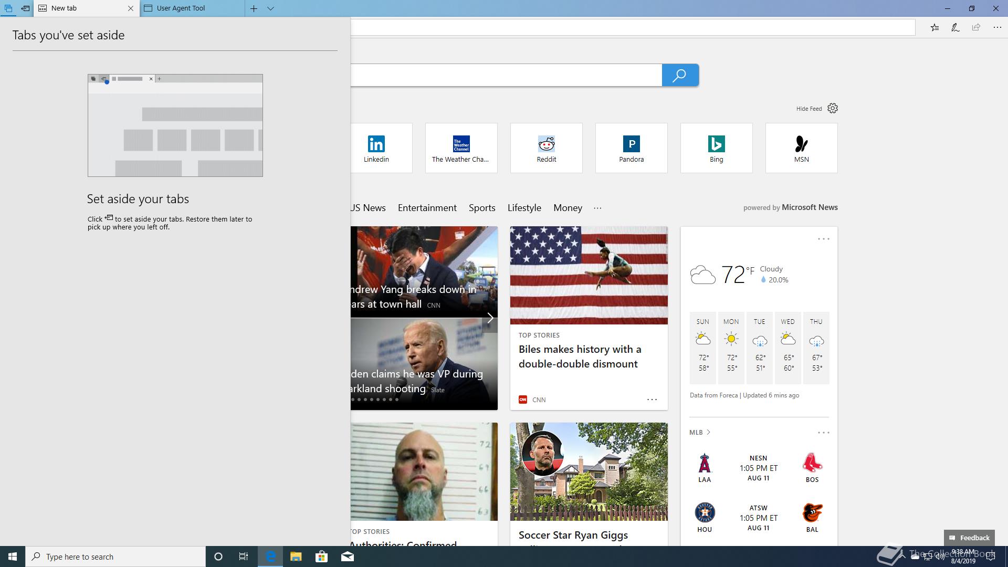Viewport: 1008px width, 567px height.
Task: Open the feed settings gear icon
Action: coord(833,108)
